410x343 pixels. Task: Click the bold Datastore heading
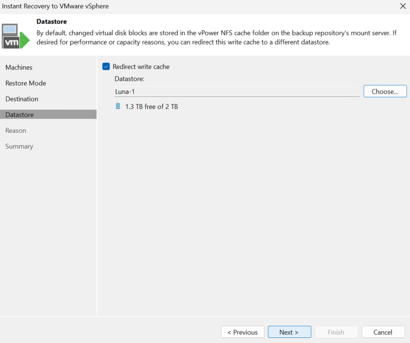[x=52, y=21]
